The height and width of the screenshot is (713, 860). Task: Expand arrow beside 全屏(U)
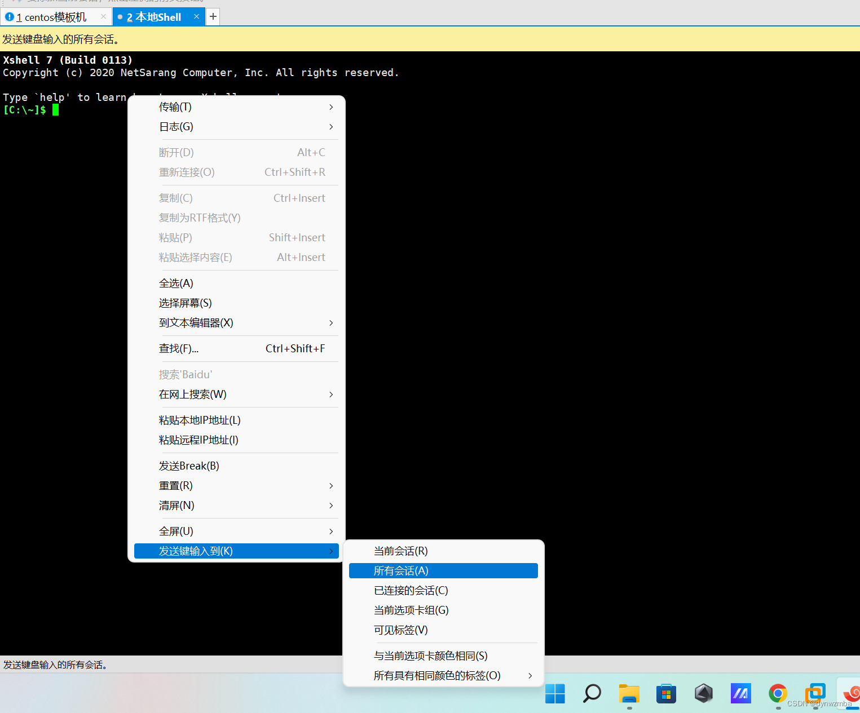point(331,532)
